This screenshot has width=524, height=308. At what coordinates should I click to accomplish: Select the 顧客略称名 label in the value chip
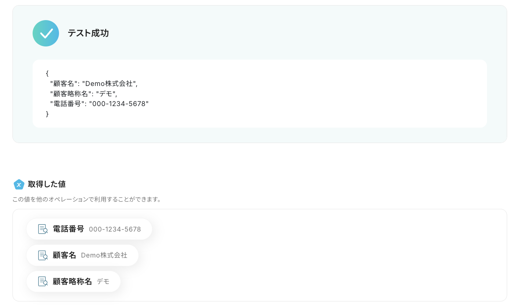(72, 281)
